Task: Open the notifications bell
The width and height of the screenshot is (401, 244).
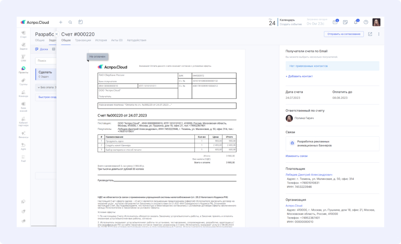Action: pyautogui.click(x=356, y=22)
